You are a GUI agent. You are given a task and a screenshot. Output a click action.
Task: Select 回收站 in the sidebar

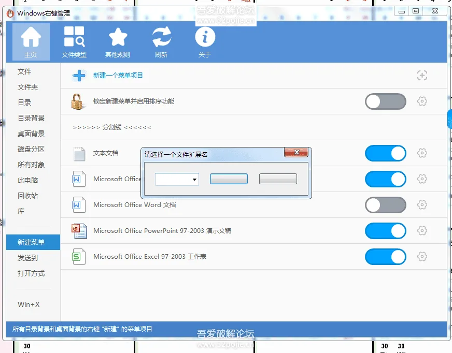pyautogui.click(x=27, y=196)
